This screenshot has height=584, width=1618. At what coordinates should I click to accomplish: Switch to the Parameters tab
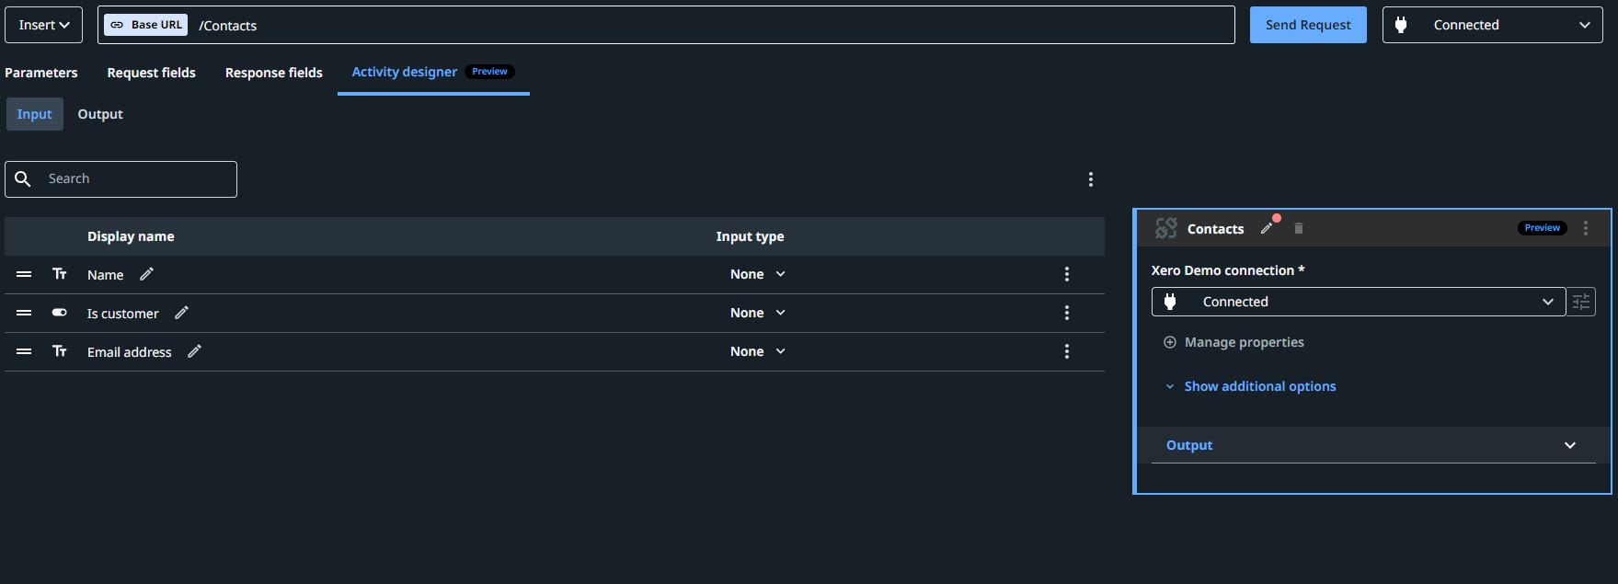[x=41, y=73]
